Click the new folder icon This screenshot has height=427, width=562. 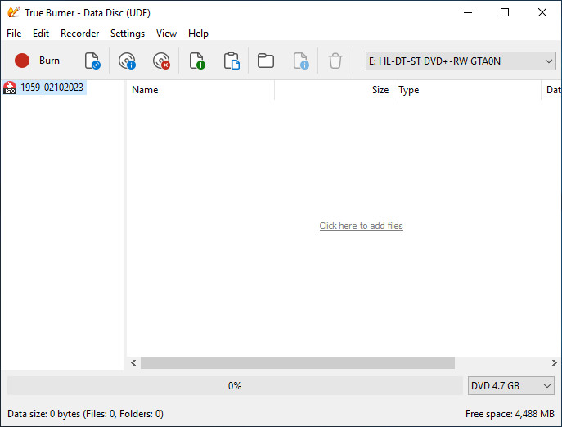[266, 61]
